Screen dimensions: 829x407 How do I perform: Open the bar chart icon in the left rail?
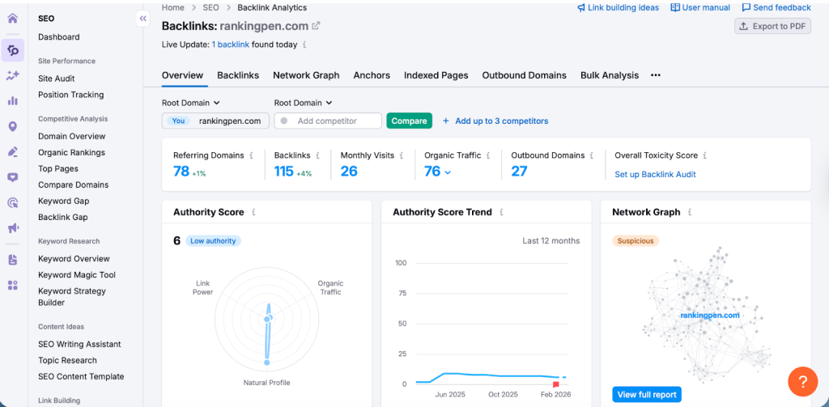pos(12,101)
